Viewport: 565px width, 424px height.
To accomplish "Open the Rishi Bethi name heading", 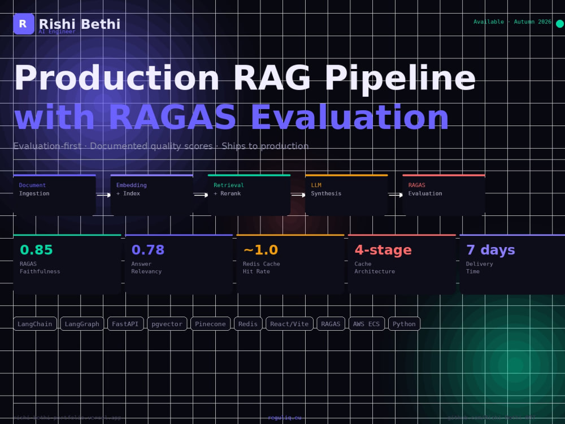I will pyautogui.click(x=80, y=24).
